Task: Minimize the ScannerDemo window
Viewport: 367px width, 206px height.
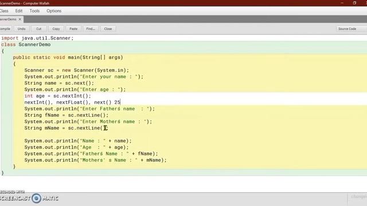Action: (342, 3)
